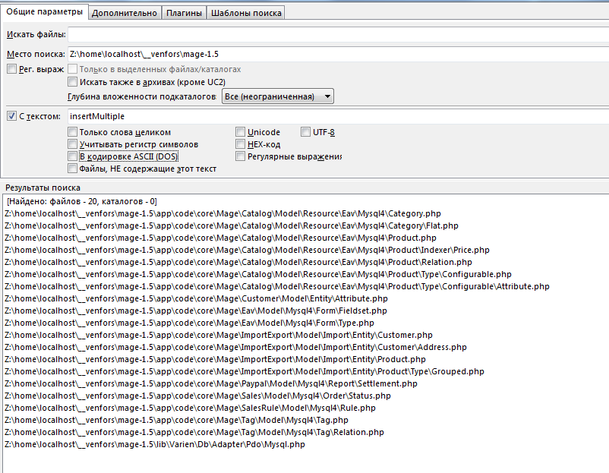The image size is (609, 473).
Task: Select the Paypal Report\Settlement.php result
Action: coord(210,383)
